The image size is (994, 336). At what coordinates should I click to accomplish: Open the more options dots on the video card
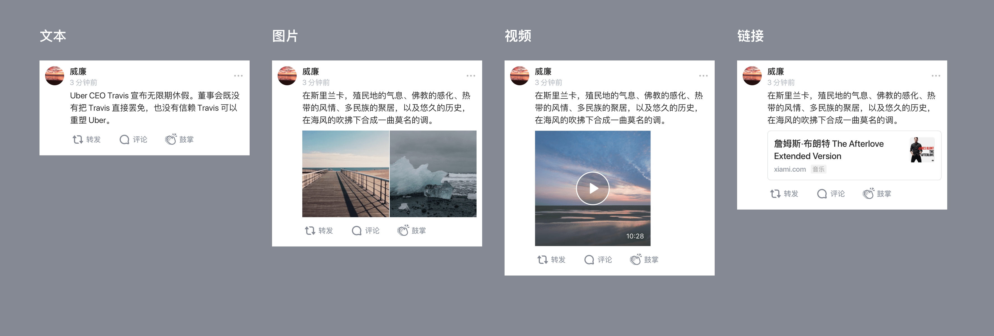click(703, 76)
